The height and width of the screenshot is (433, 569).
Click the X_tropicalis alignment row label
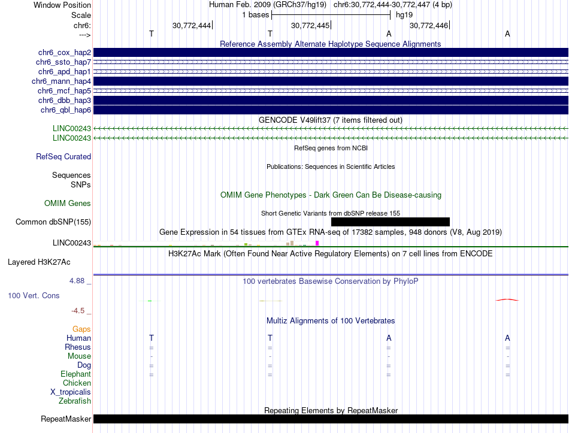71,392
